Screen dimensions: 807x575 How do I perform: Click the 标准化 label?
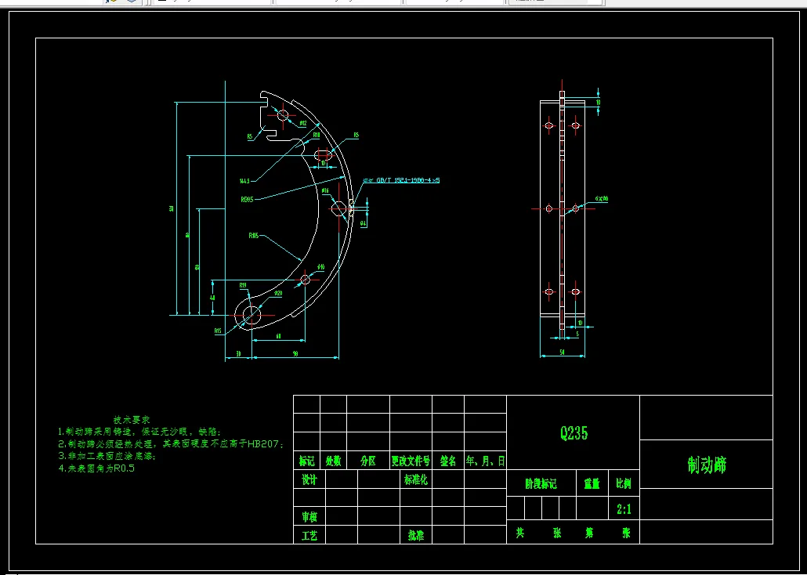pos(416,479)
